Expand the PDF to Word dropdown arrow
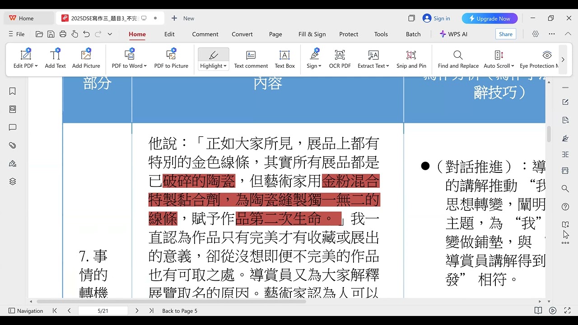The height and width of the screenshot is (325, 578). point(145,66)
